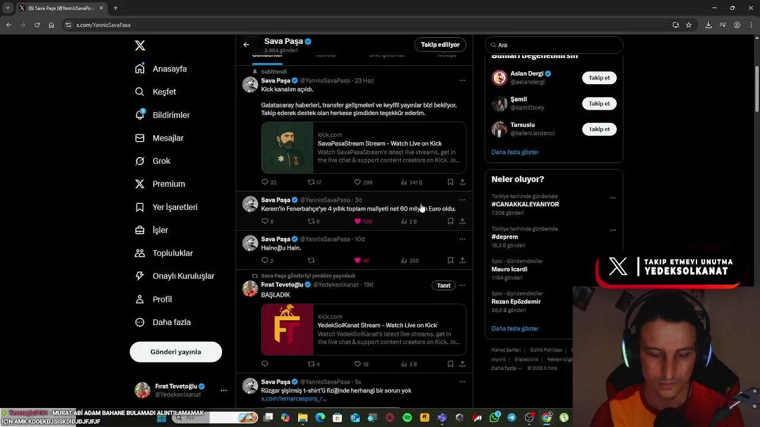Click the browser home icon
The height and width of the screenshot is (427, 760).
52,25
